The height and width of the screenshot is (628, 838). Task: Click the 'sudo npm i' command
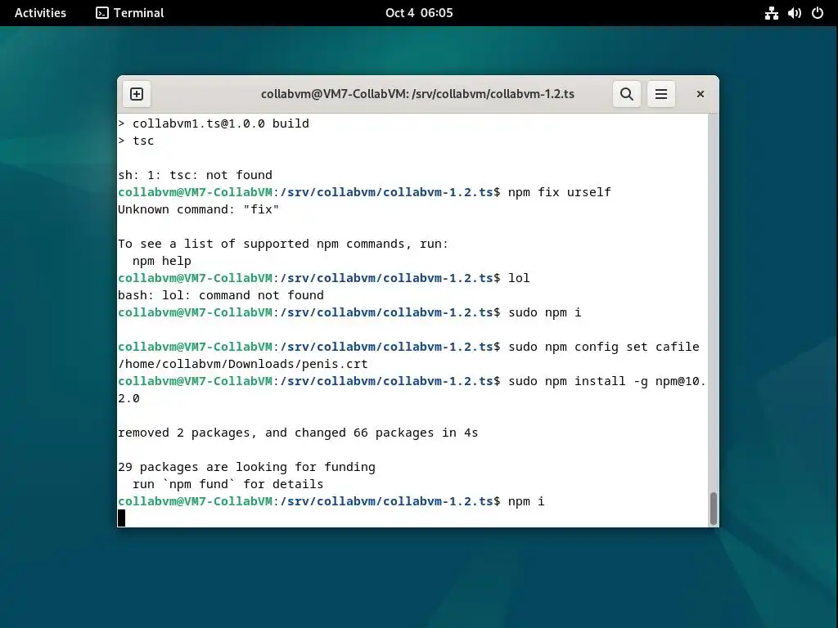point(544,312)
